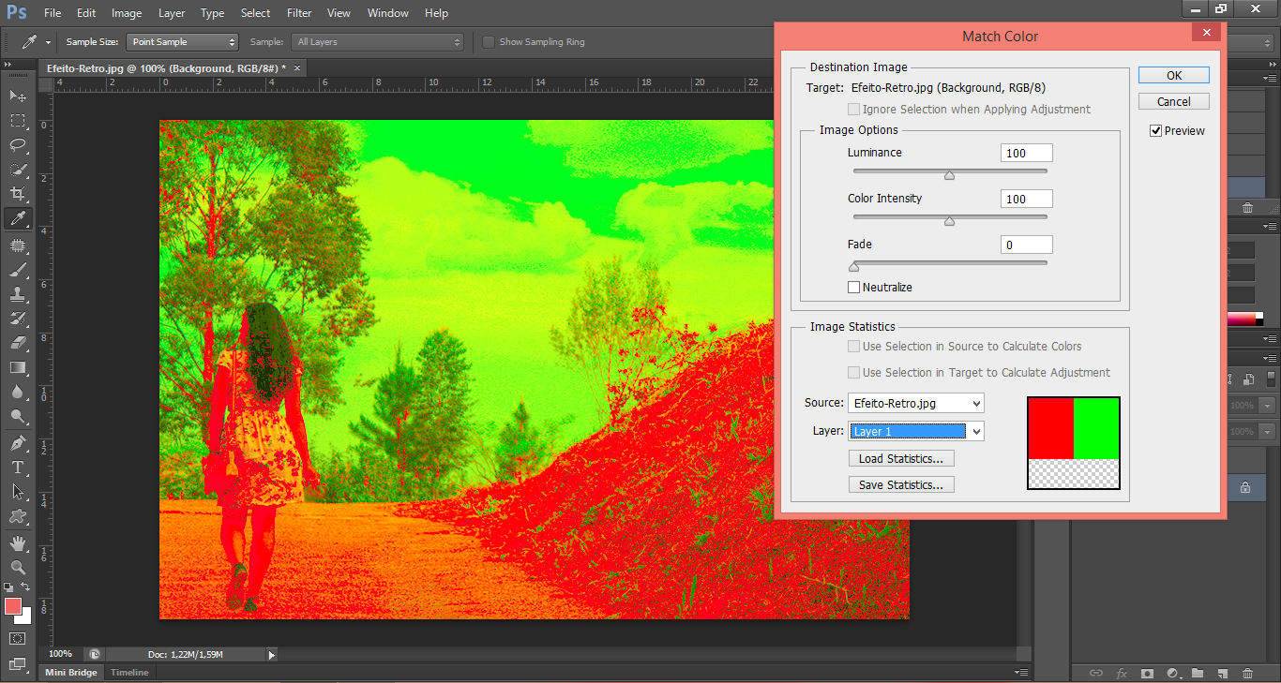The width and height of the screenshot is (1281, 683).
Task: Select the Brush tool
Action: 18,270
